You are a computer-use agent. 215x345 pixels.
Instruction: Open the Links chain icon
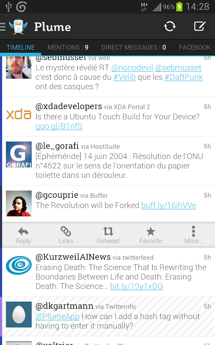click(x=66, y=231)
